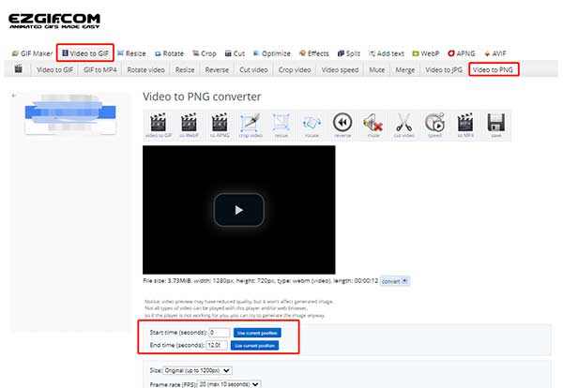Viewport: 563px width, 388px height.
Task: Switch to Video to GIF submenu tab
Action: pyautogui.click(x=55, y=69)
